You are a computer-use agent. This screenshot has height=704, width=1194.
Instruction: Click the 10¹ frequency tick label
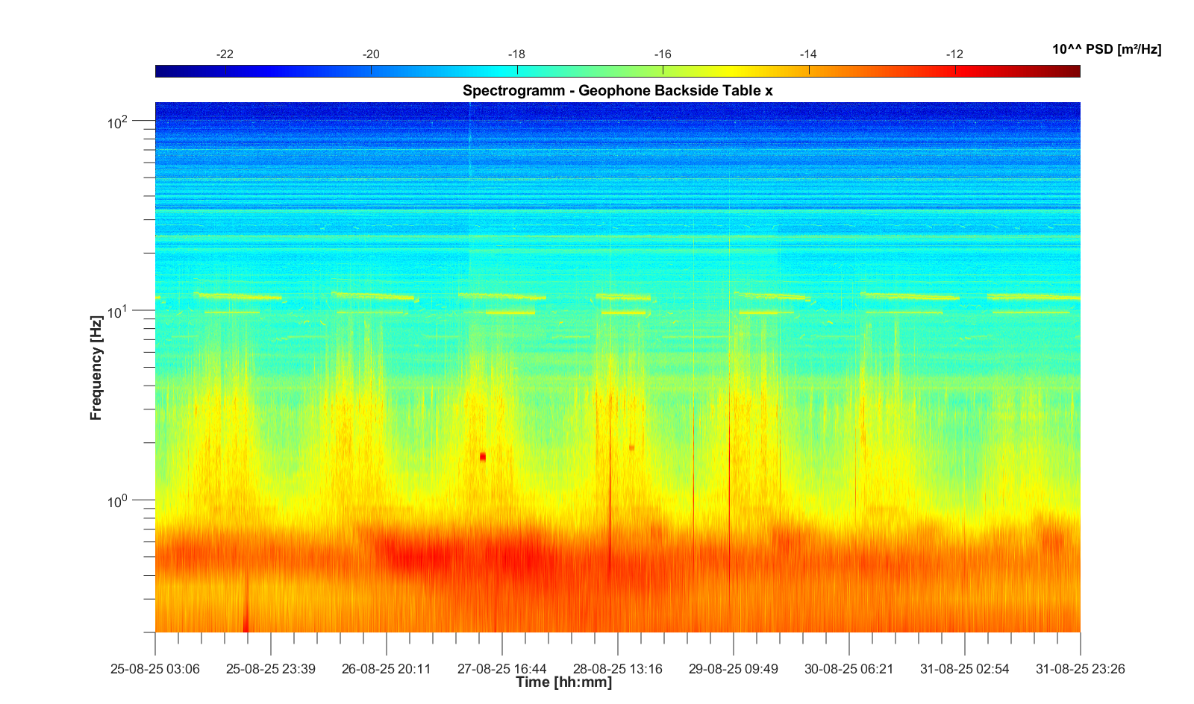[118, 311]
